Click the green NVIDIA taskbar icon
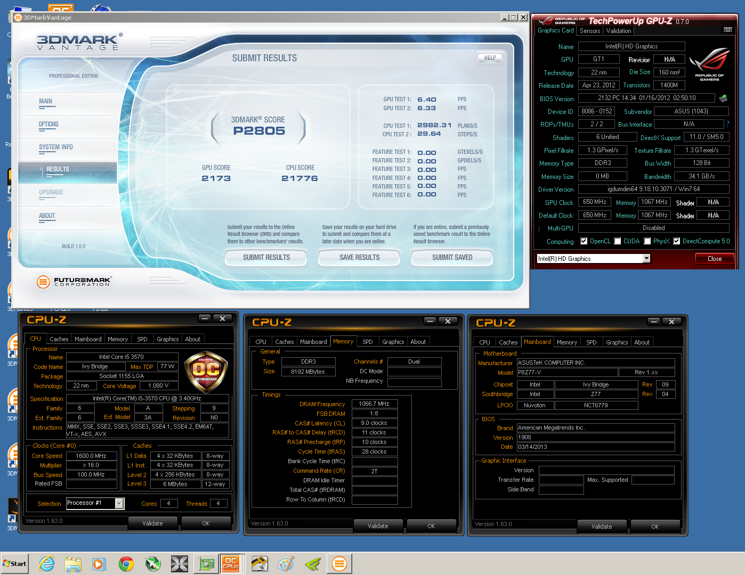Screen dimensions: 745x575 [313, 564]
